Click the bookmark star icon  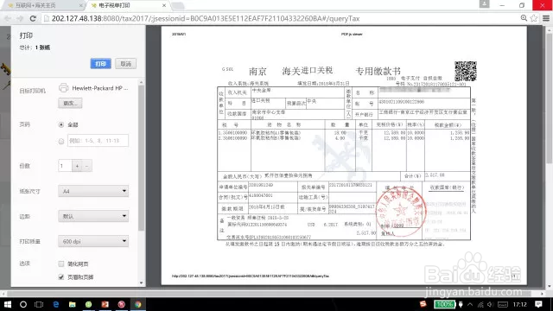coord(534,18)
